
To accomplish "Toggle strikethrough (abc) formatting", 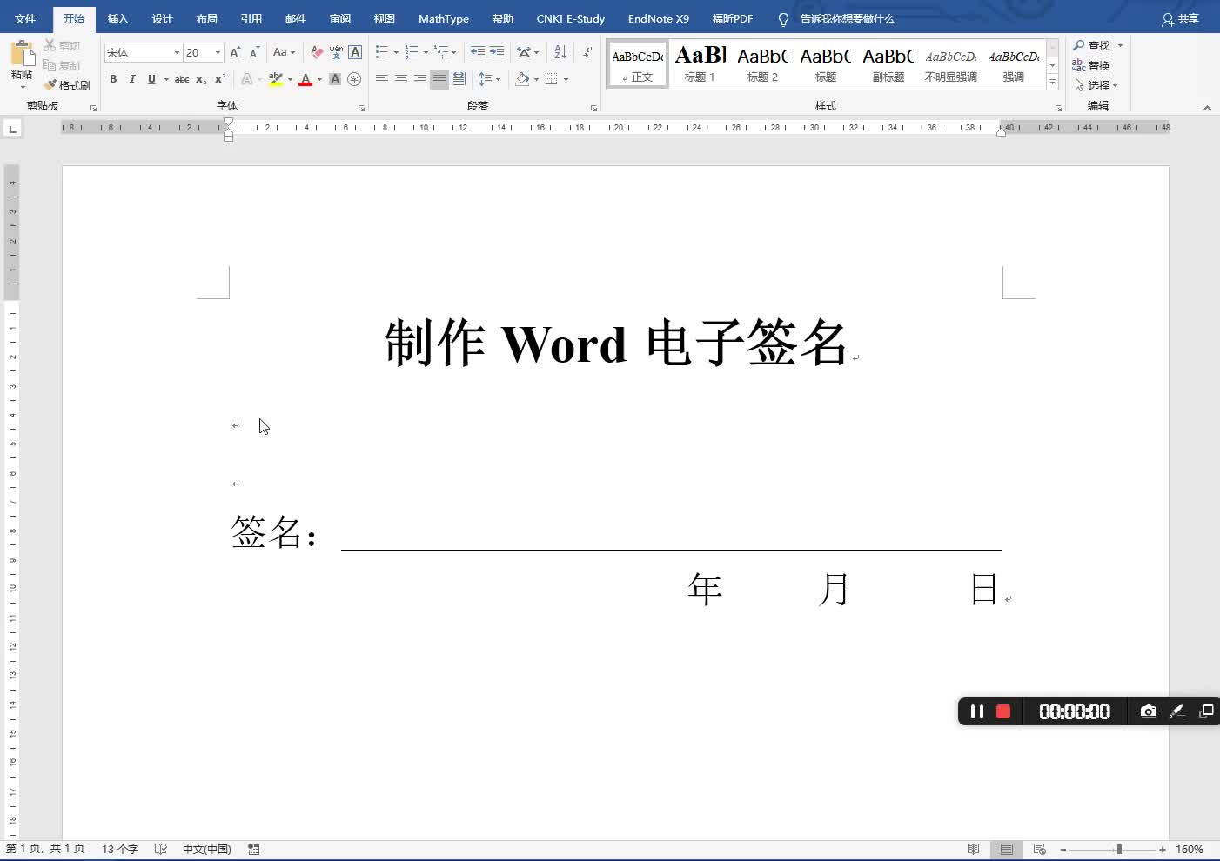I will click(x=182, y=79).
